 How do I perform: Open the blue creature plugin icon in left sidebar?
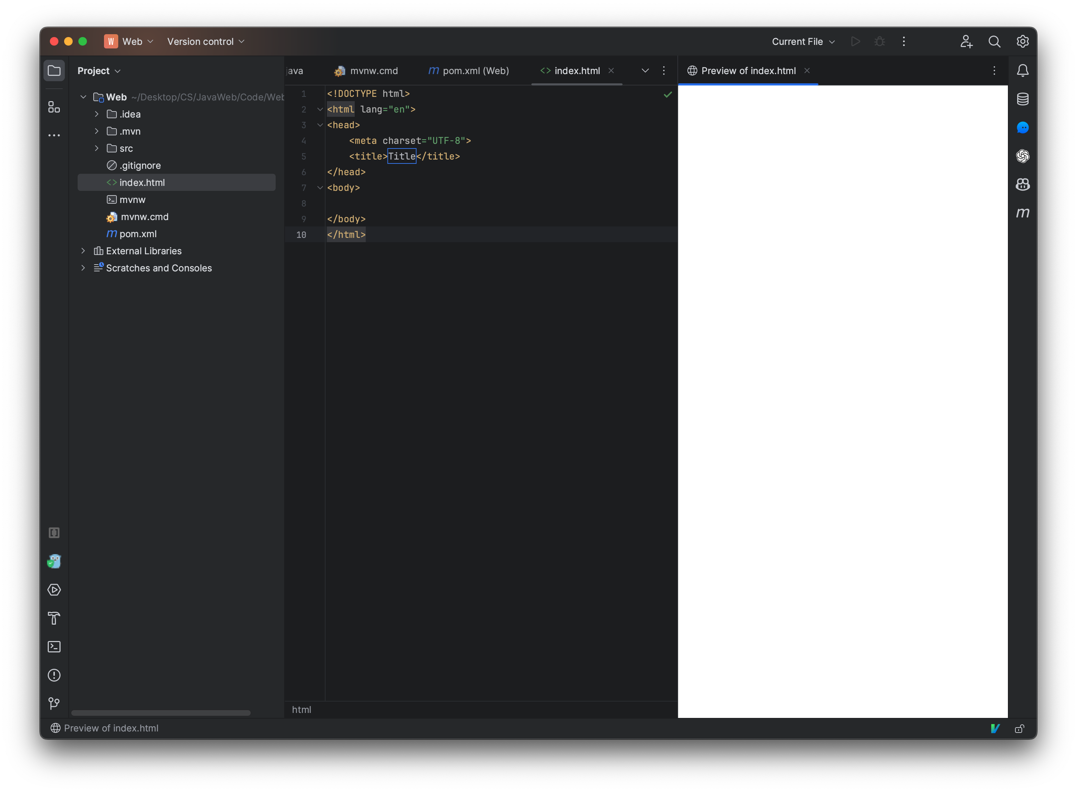click(54, 561)
